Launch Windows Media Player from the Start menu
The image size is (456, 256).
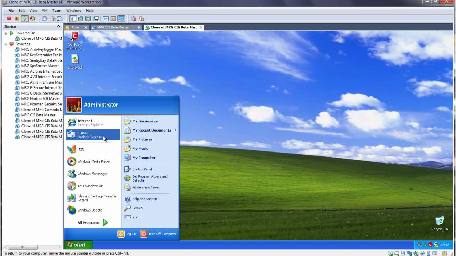click(x=93, y=161)
